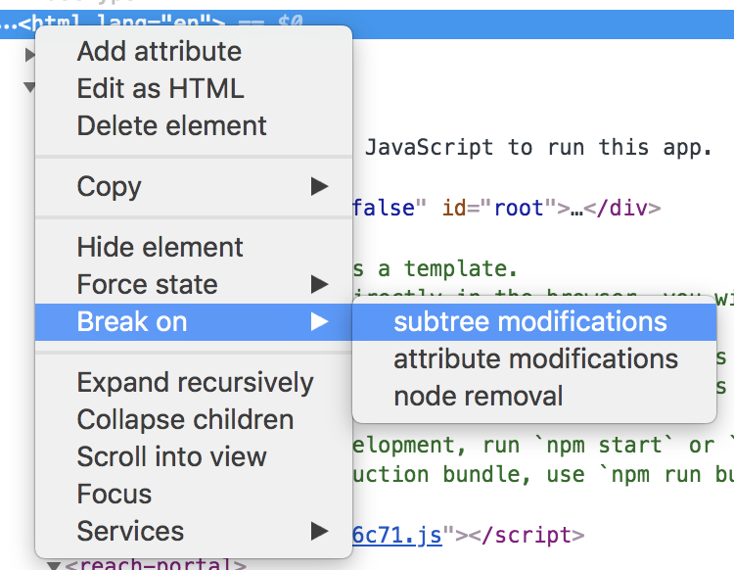This screenshot has width=734, height=570.
Task: Choose Expand recursively option
Action: tap(194, 382)
